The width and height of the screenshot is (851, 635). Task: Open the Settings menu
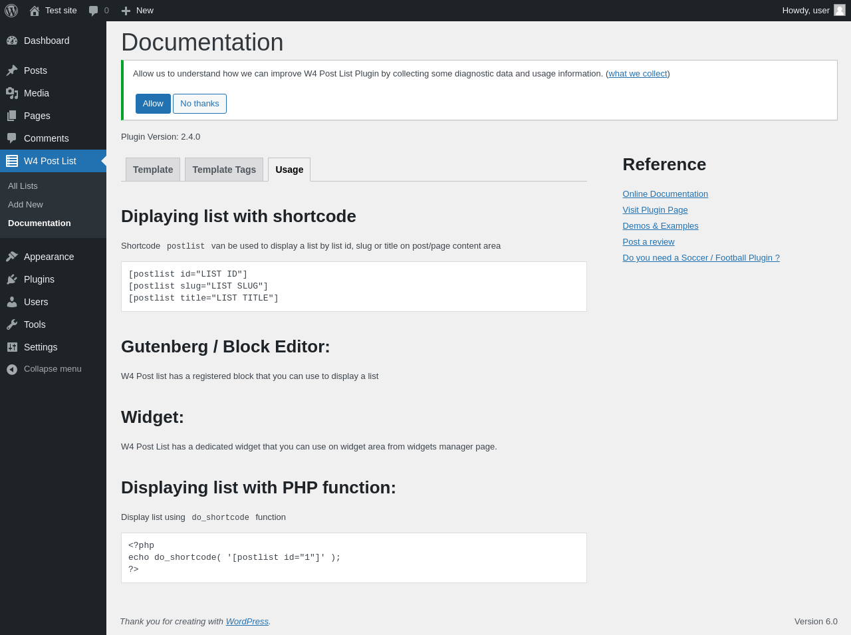point(53,347)
